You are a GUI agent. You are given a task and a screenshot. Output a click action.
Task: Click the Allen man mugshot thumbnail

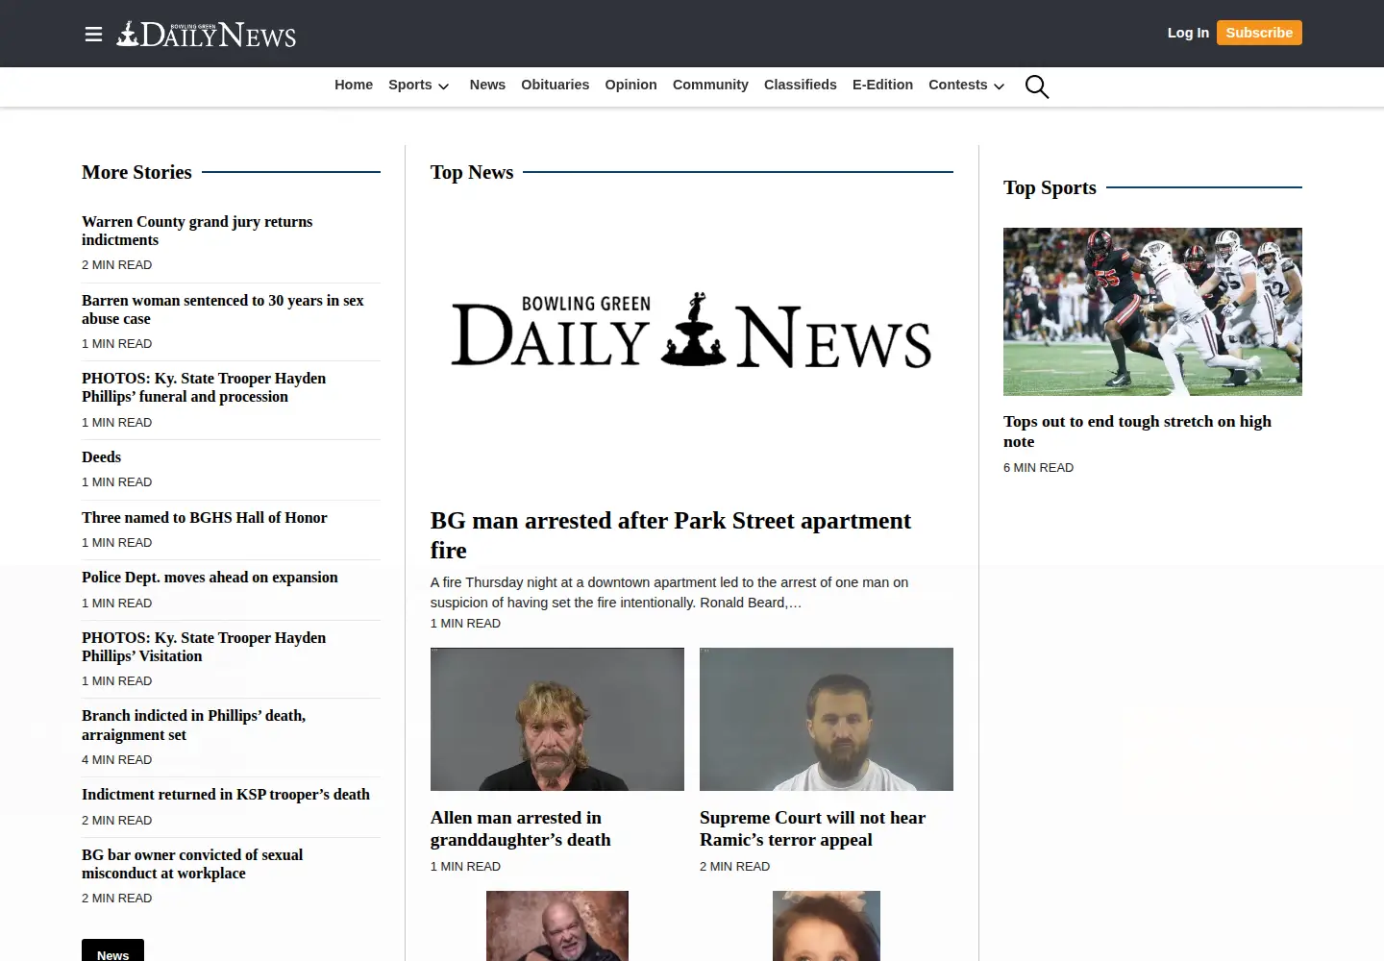pyautogui.click(x=557, y=719)
